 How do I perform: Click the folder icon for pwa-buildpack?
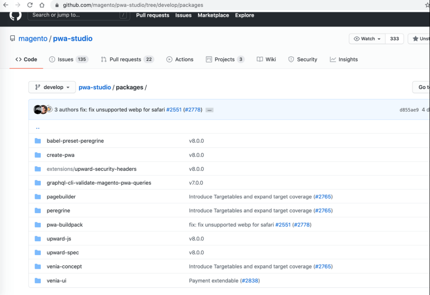pyautogui.click(x=38, y=225)
